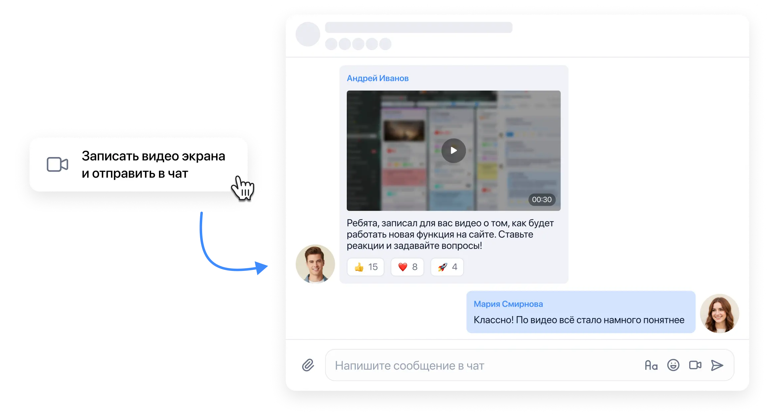This screenshot has width=778, height=417.
Task: Click the chat header avatar placeholder
Action: click(x=308, y=34)
